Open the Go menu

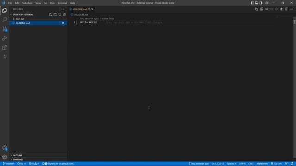(x=45, y=3)
